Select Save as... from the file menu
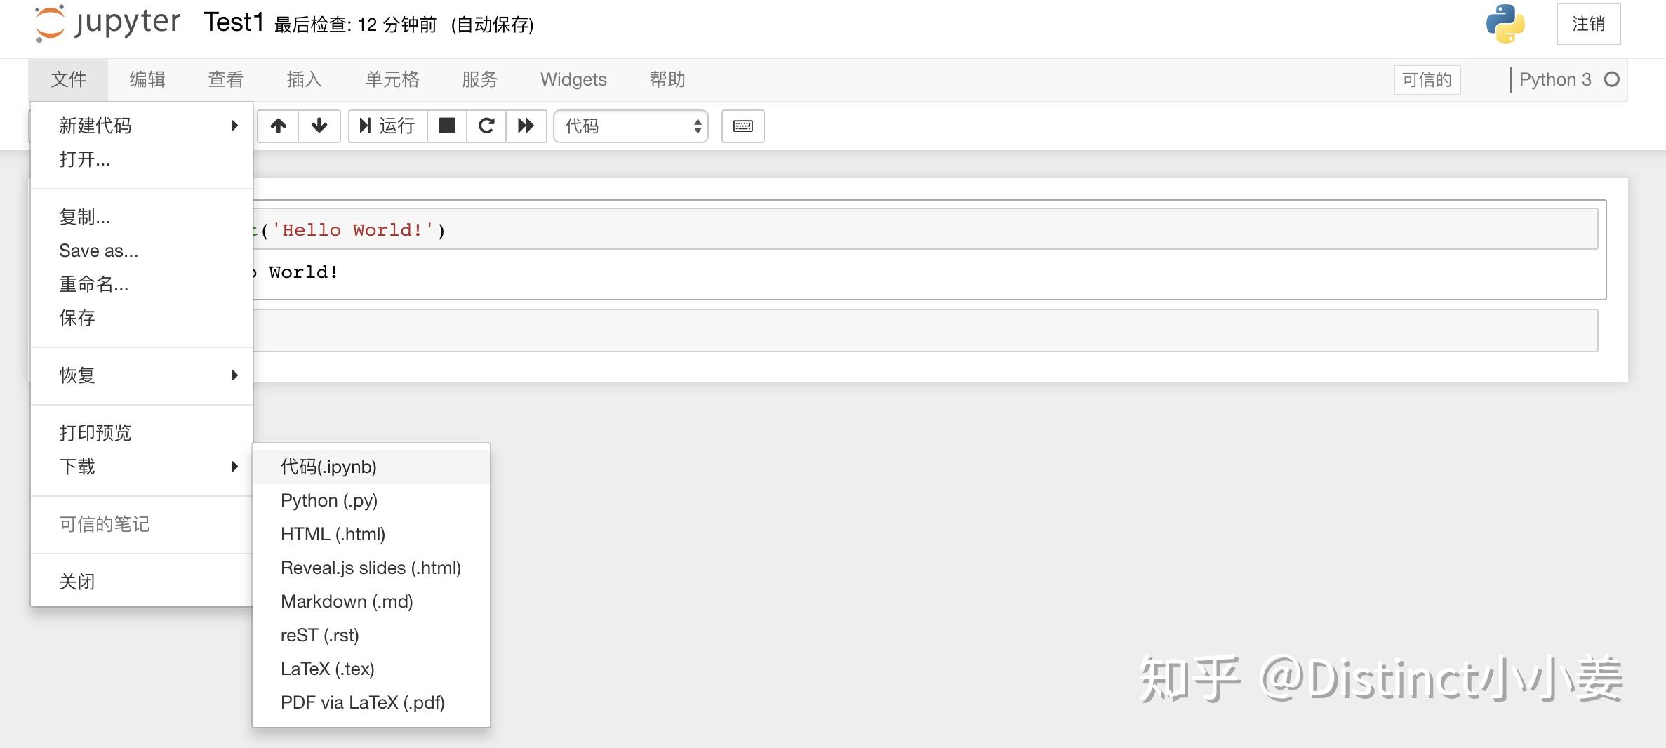This screenshot has width=1666, height=748. (98, 251)
